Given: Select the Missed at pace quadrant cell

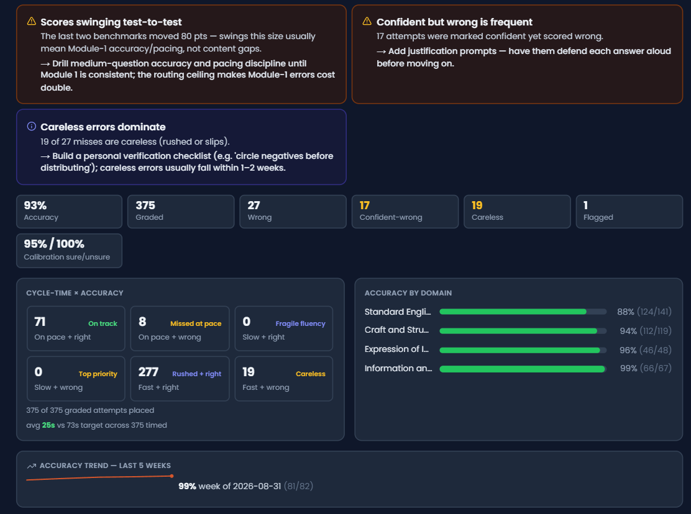Looking at the screenshot, I should click(180, 328).
